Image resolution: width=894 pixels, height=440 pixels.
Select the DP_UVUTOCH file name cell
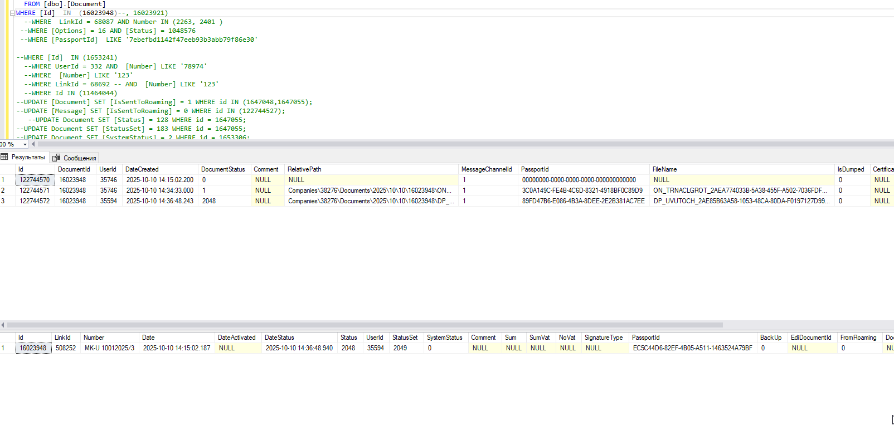click(x=741, y=201)
